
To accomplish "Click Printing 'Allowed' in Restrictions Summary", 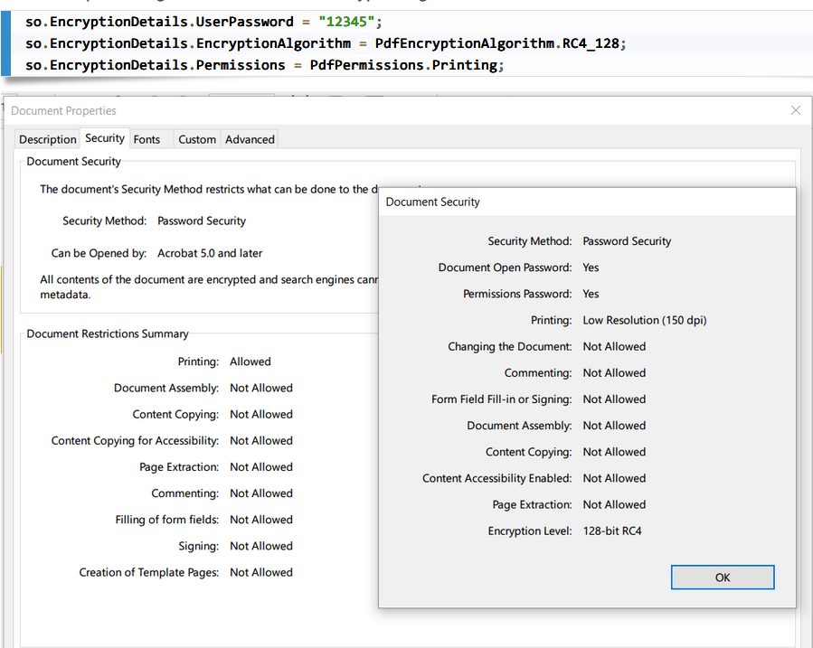I will [x=250, y=362].
